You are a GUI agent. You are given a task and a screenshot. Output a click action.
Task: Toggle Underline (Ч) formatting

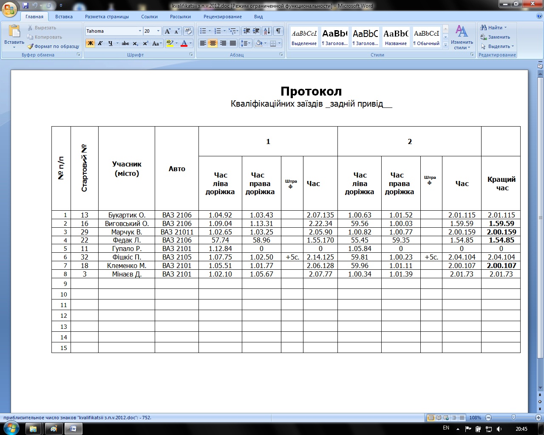110,43
